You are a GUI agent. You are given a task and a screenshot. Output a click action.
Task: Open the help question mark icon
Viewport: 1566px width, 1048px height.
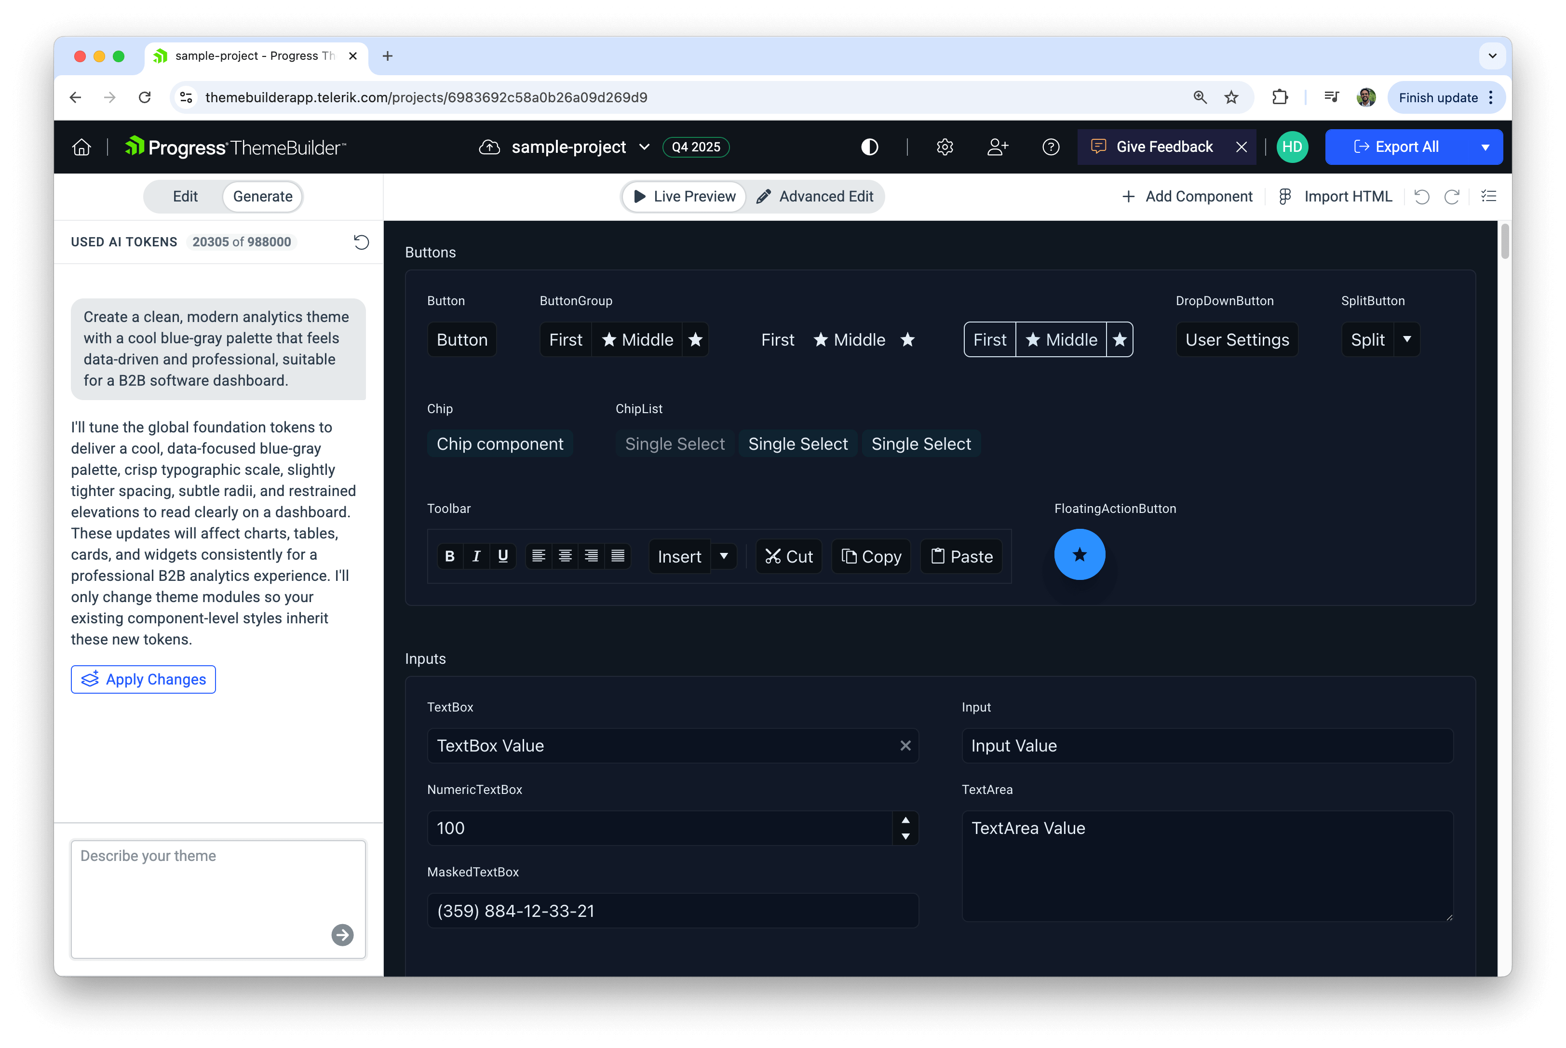[x=1051, y=147]
